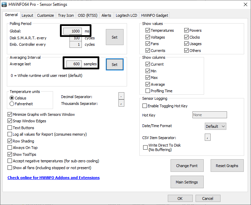Toggle the Max column checkbox
This screenshot has width=251, height=205.
152,78
